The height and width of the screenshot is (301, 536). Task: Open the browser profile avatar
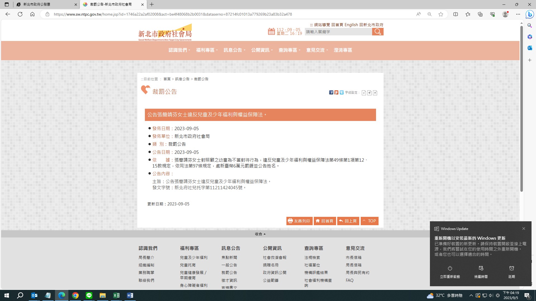[505, 14]
